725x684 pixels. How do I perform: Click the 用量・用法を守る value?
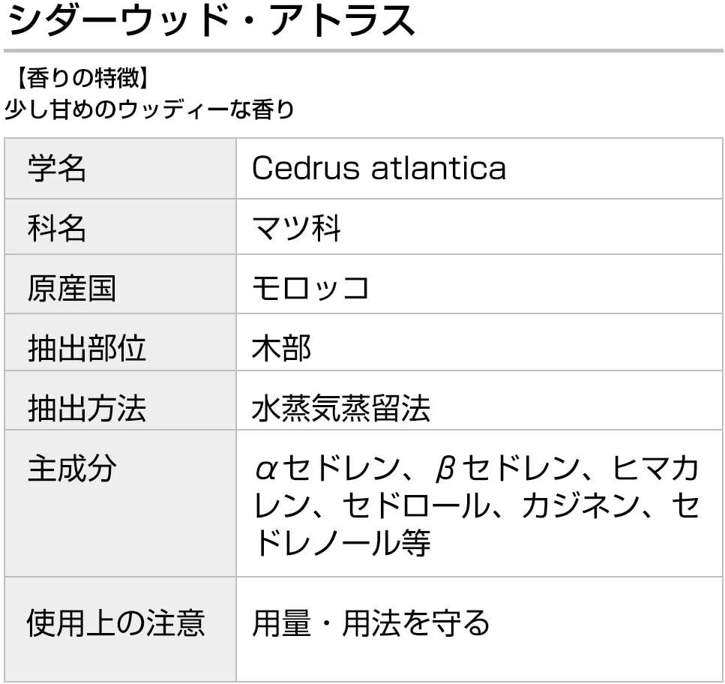coord(370,623)
